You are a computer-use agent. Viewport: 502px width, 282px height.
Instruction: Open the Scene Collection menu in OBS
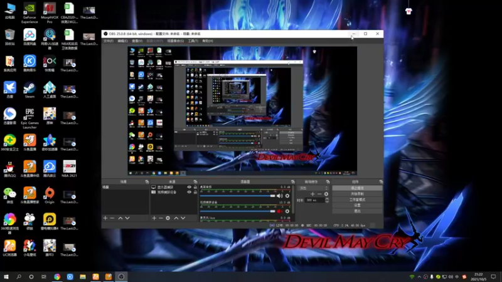[x=176, y=41]
